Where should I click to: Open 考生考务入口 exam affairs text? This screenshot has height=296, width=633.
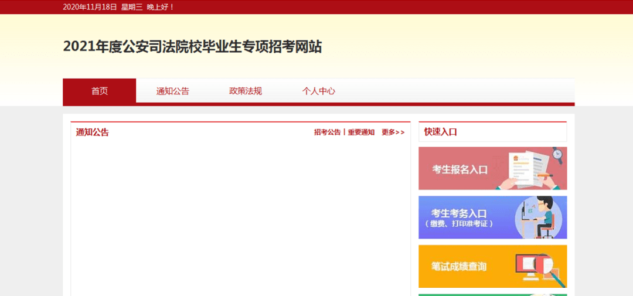(459, 213)
